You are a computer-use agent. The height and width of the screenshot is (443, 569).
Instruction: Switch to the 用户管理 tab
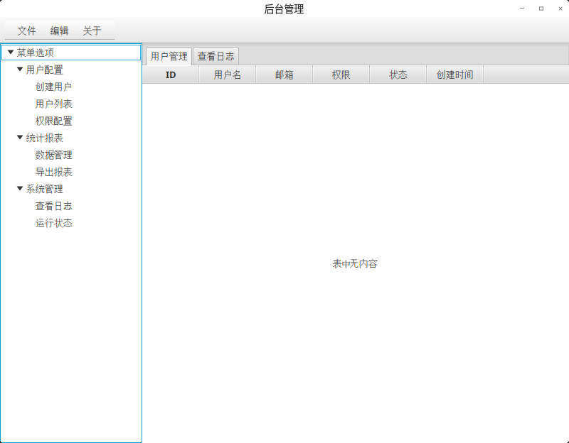coord(169,57)
